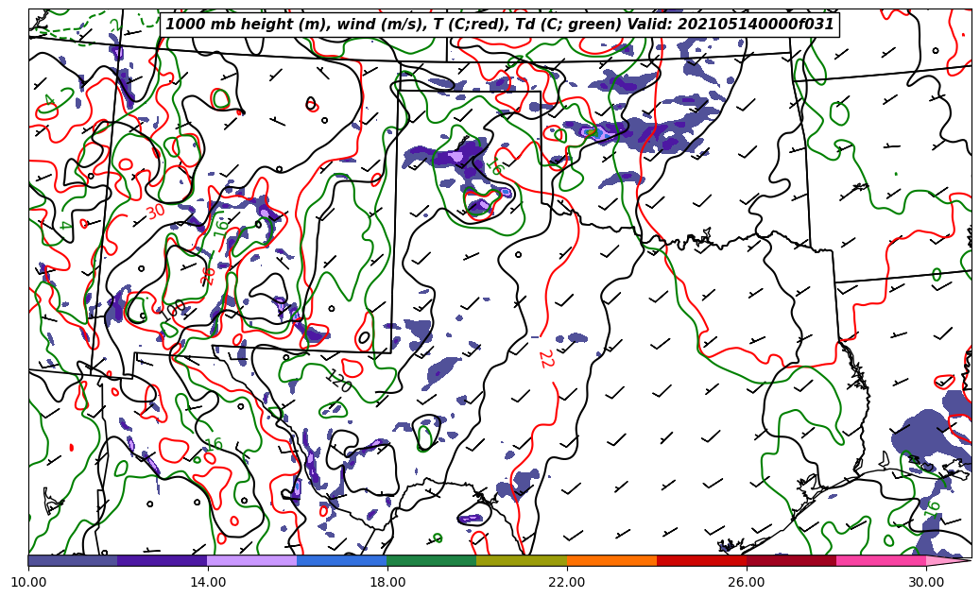The height and width of the screenshot is (598, 980).
Task: Click the 22.00 colorbar tick label
Action: [567, 582]
